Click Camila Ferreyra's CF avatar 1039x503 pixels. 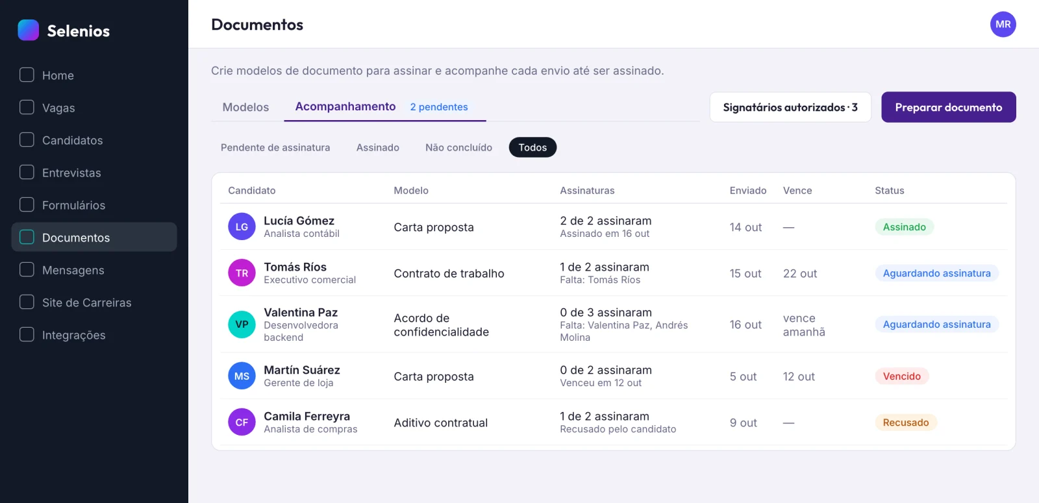coord(242,422)
